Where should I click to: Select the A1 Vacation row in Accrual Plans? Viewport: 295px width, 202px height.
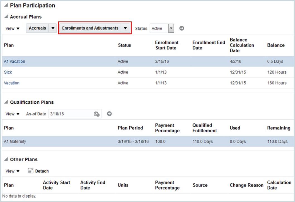pyautogui.click(x=70, y=61)
